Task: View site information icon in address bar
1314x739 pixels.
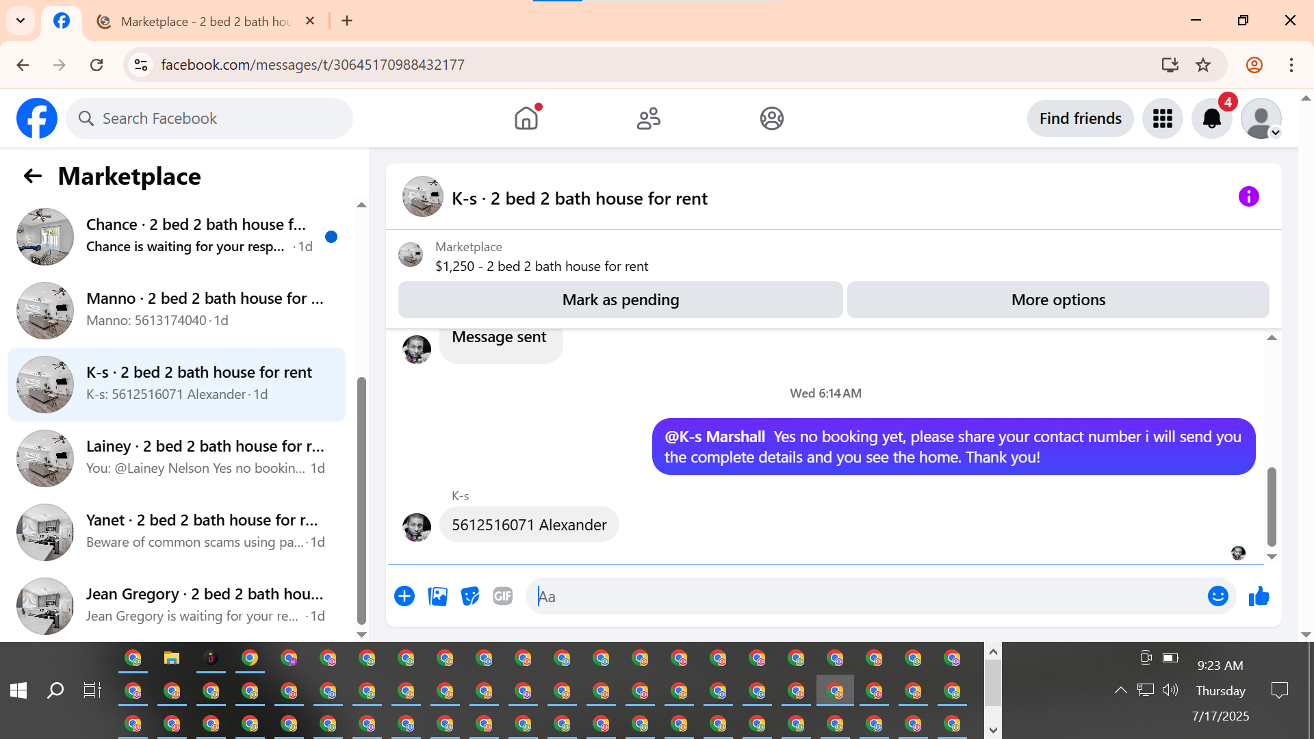Action: coord(141,65)
